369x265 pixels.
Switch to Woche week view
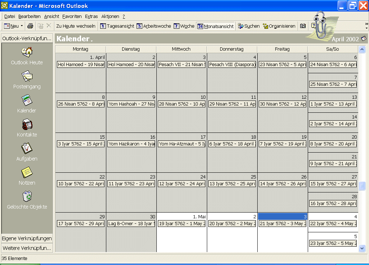(x=184, y=26)
